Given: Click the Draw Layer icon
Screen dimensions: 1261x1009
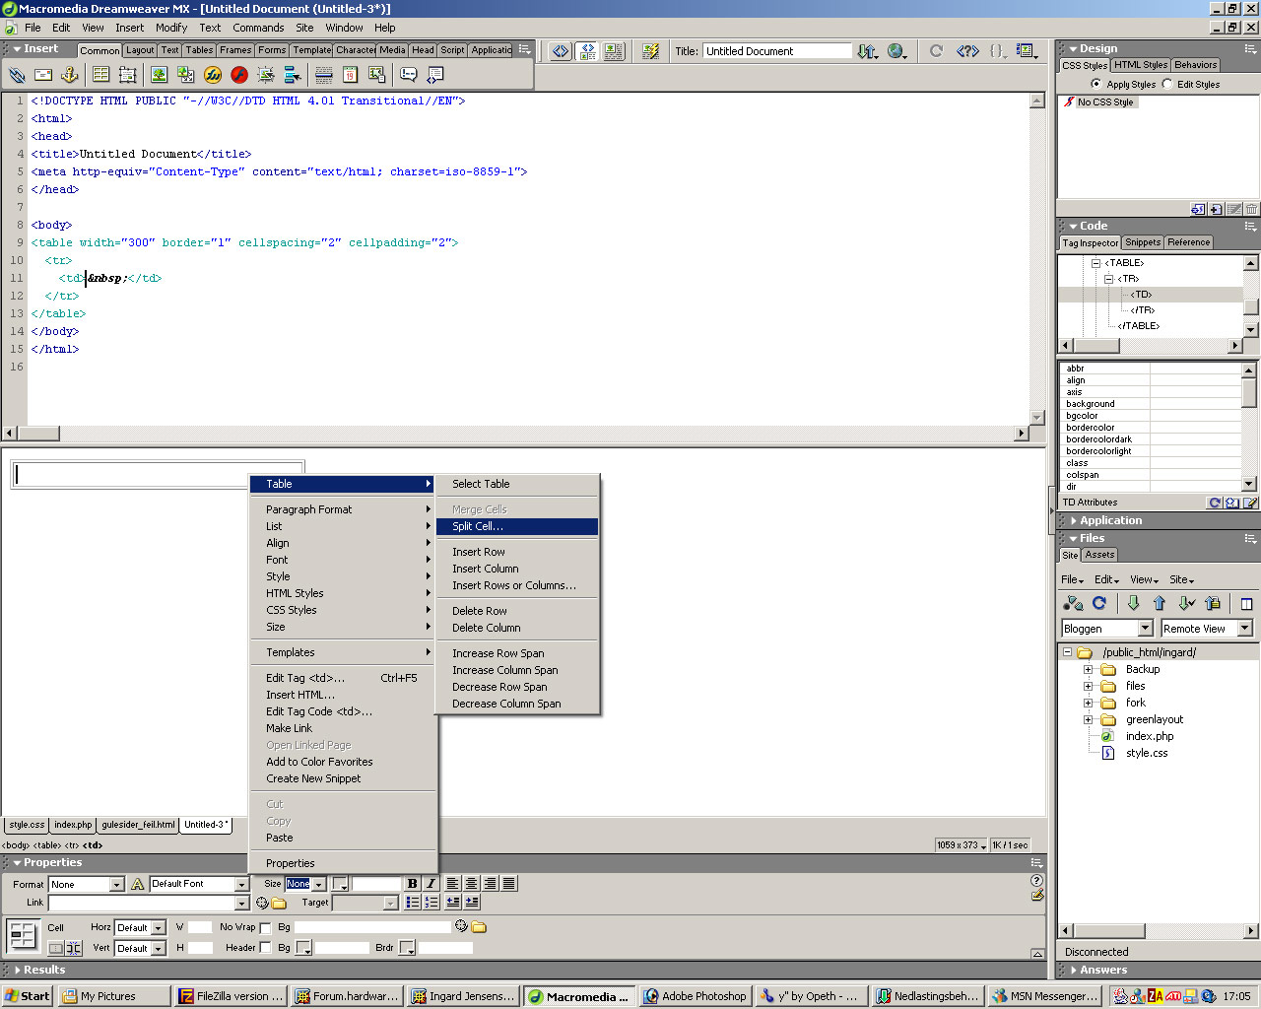Looking at the screenshot, I should tap(127, 75).
